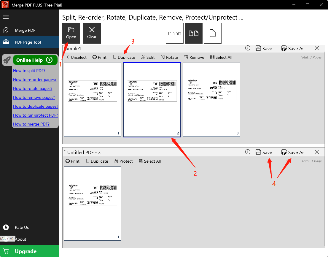328x257 pixels.
Task: Click the Remove trash tool
Action: [x=194, y=57]
